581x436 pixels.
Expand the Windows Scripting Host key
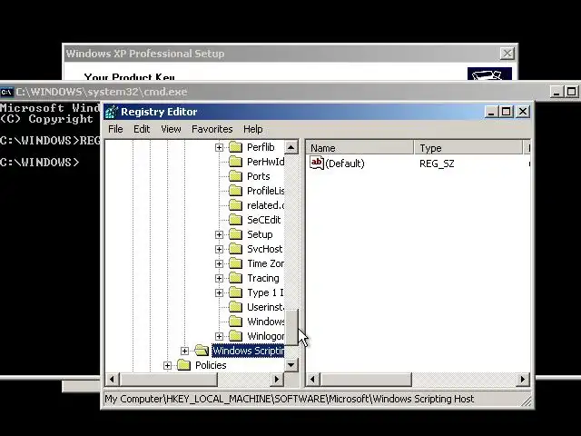pyautogui.click(x=184, y=351)
